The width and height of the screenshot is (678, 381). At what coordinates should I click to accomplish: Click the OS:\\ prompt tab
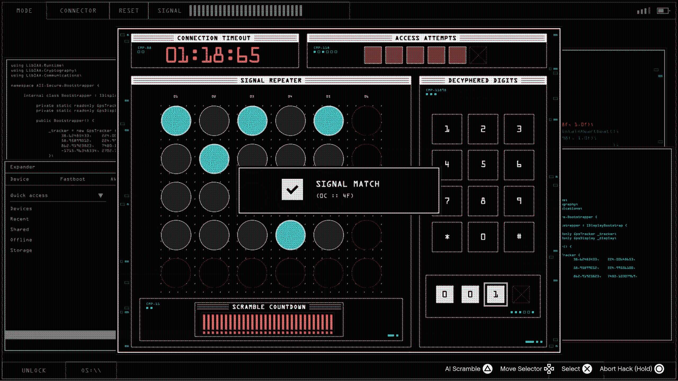pos(91,370)
